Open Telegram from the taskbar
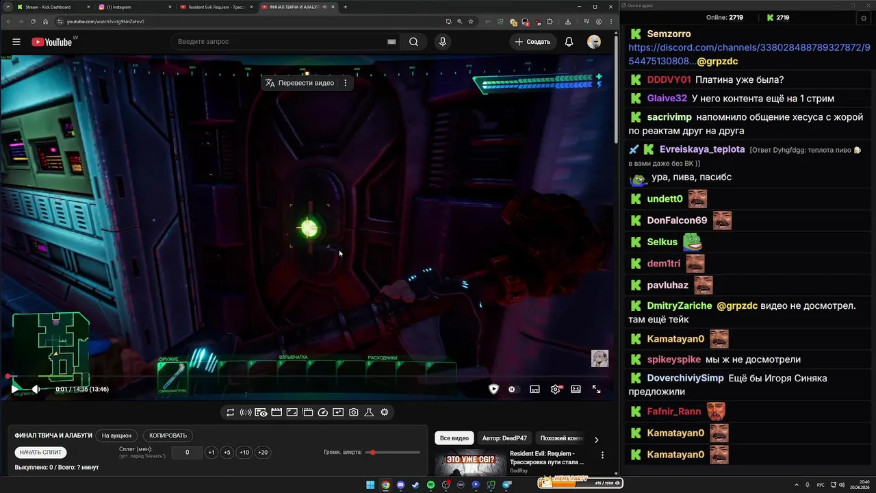Viewport: 876px width, 493px height. pos(506,485)
